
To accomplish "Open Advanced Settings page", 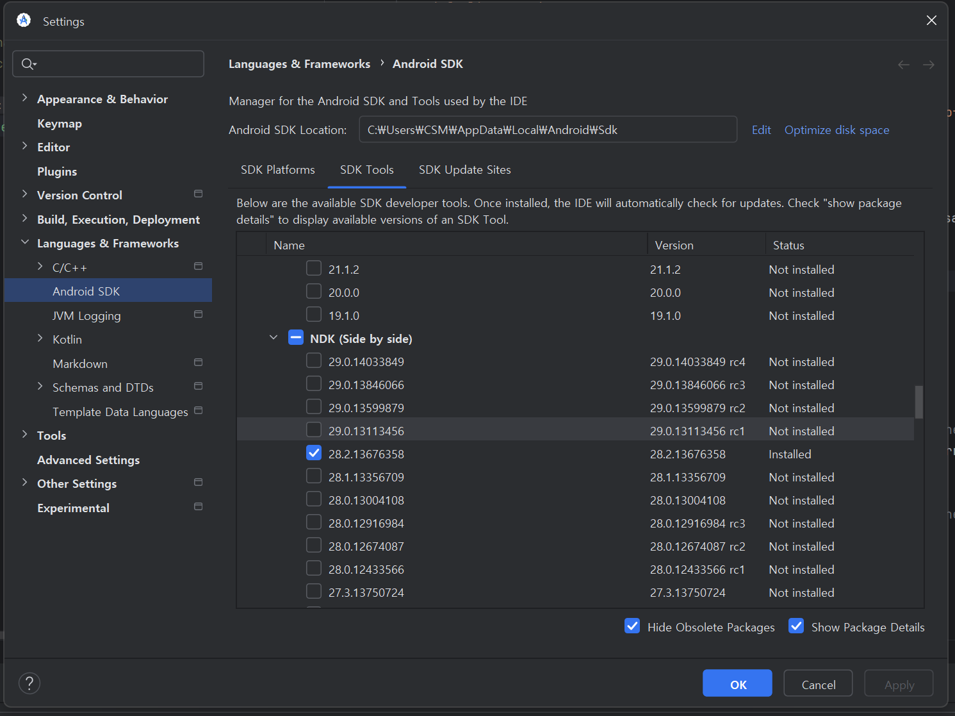I will point(88,460).
